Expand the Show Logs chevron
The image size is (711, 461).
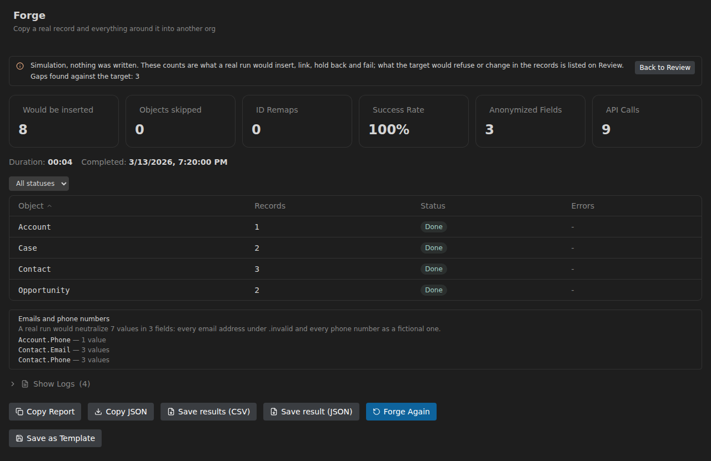pos(13,384)
